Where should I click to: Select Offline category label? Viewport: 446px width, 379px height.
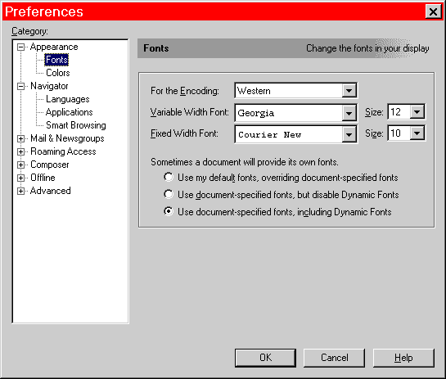tap(43, 178)
